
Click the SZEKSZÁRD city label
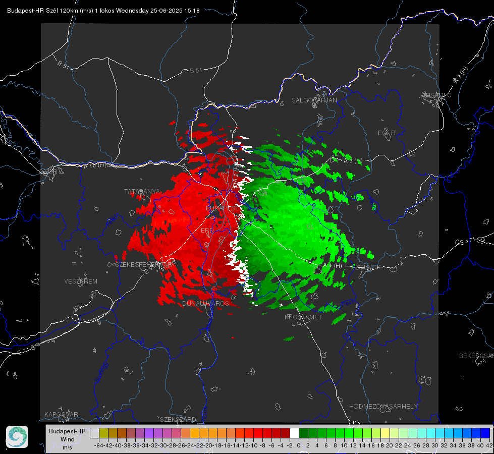178,419
